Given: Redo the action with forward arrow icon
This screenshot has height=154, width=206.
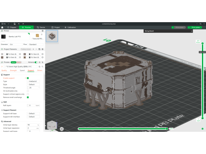Looking at the screenshot, I should [x=23, y=24].
